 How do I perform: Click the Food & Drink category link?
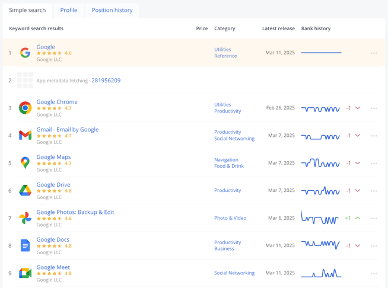pyautogui.click(x=229, y=166)
